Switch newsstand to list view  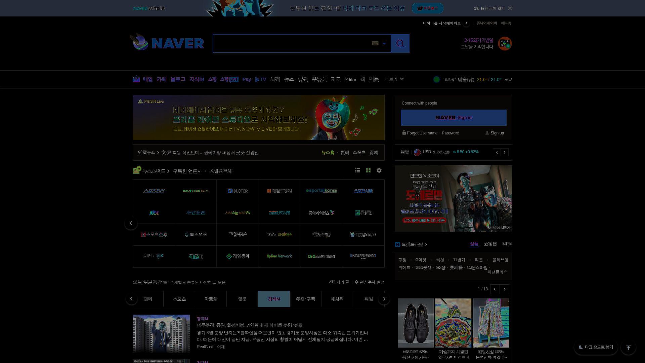coord(358,170)
